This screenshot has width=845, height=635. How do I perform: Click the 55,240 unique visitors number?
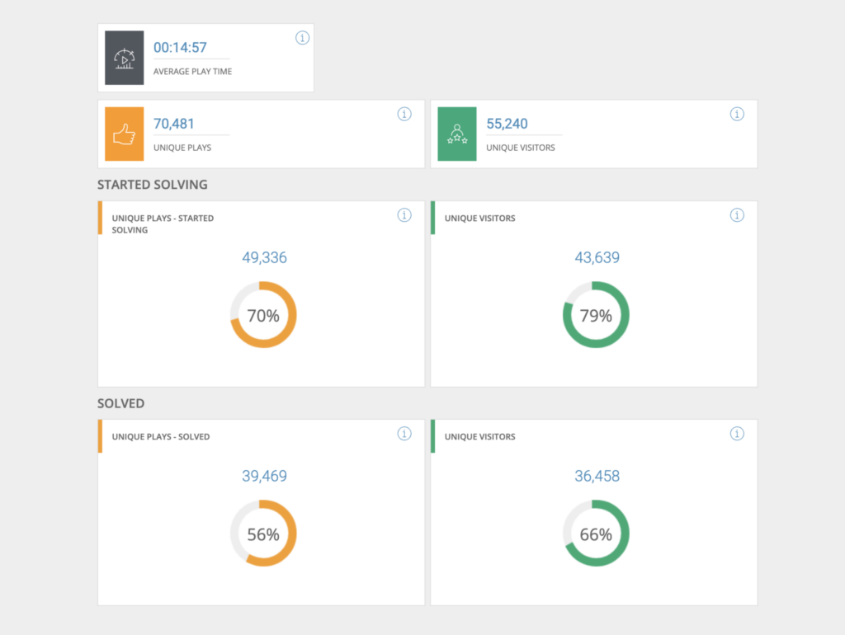[507, 124]
